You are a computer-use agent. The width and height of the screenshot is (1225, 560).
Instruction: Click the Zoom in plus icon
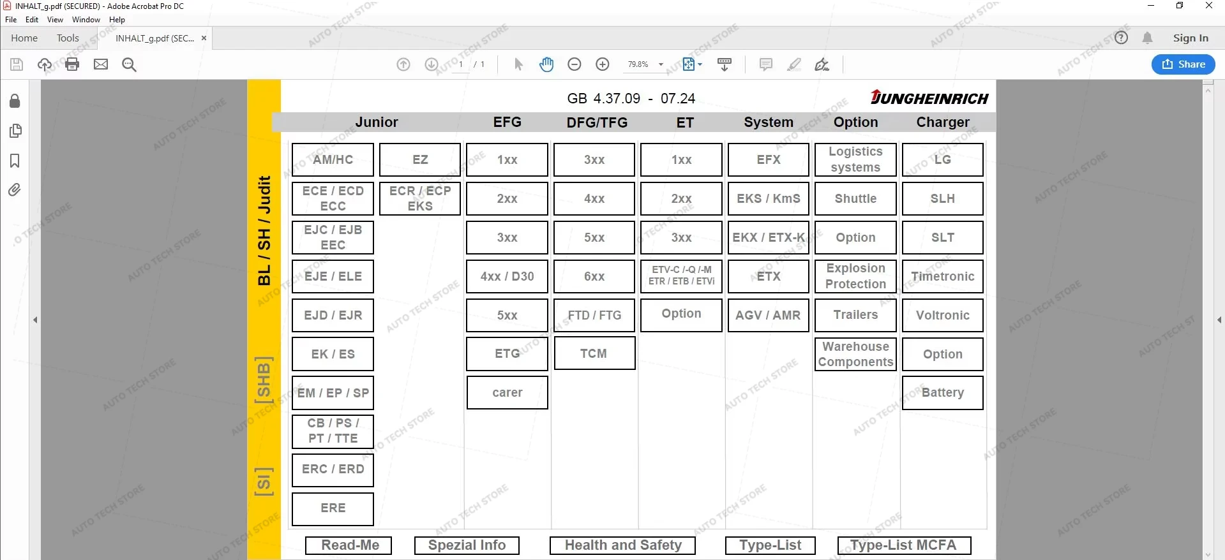click(x=603, y=64)
